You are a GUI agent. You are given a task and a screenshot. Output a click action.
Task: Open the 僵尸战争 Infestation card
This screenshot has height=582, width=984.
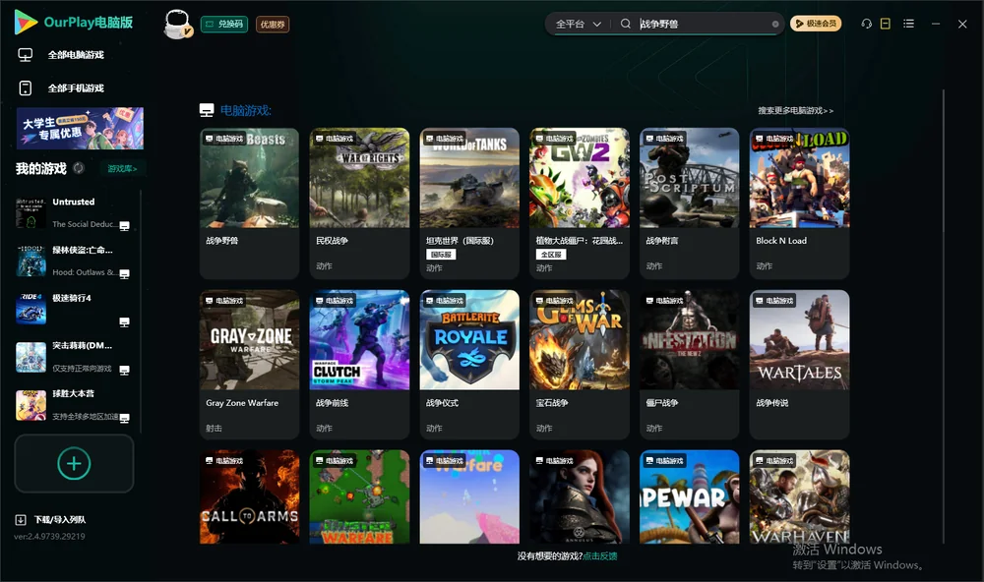(x=690, y=365)
